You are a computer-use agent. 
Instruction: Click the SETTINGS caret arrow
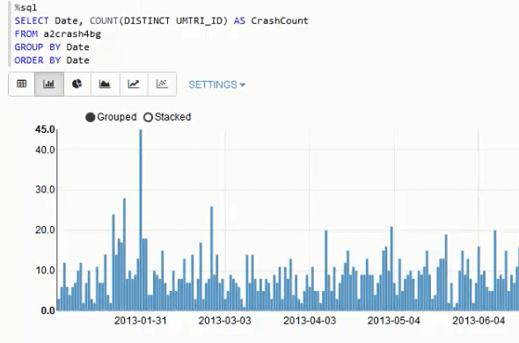[243, 85]
